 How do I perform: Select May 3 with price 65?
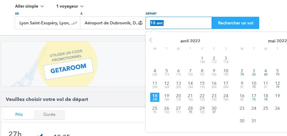(x=254, y=72)
